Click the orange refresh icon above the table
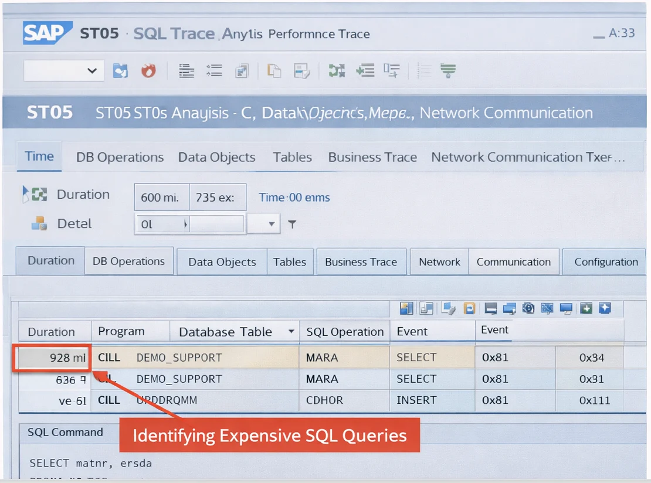The height and width of the screenshot is (483, 651). tap(469, 308)
